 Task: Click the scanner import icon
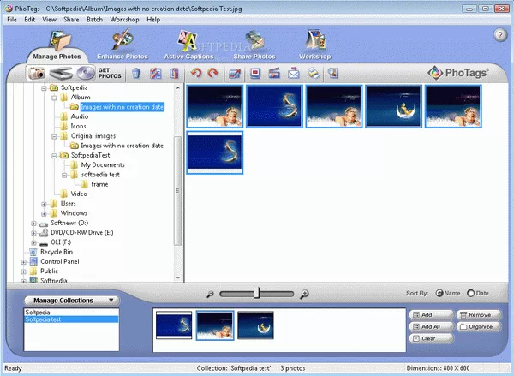click(x=60, y=74)
